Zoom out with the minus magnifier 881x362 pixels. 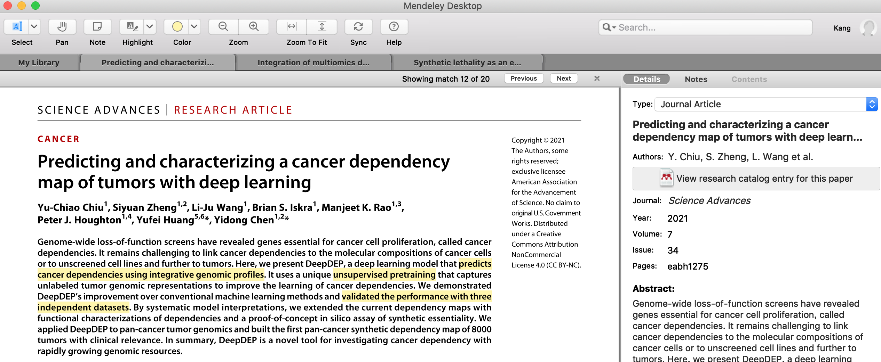tap(223, 27)
